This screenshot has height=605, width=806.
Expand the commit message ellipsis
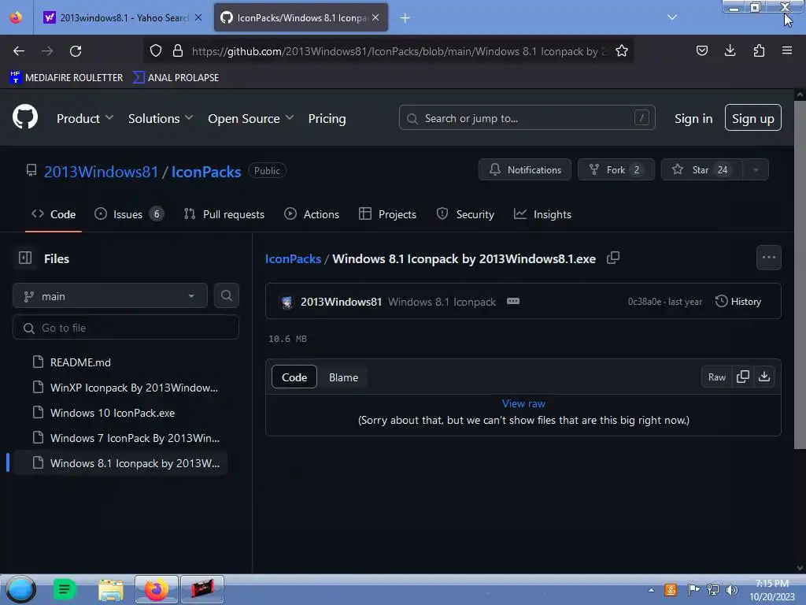click(513, 302)
